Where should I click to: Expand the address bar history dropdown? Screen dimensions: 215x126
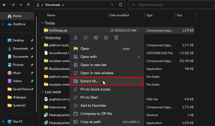(112, 5)
